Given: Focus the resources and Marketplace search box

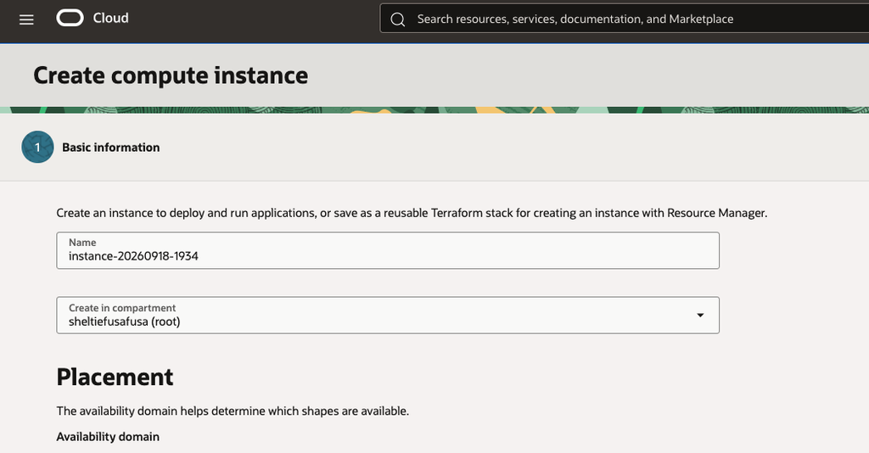Looking at the screenshot, I should pos(625,19).
